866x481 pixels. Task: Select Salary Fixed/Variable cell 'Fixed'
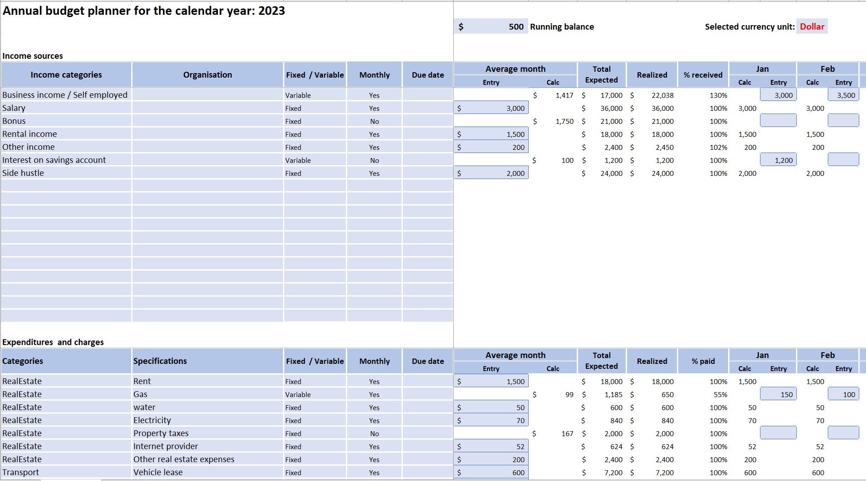(315, 108)
